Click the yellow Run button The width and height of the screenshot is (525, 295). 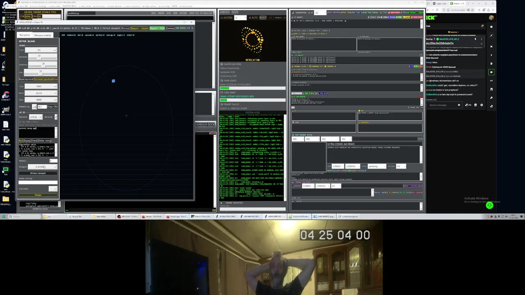coord(21,141)
